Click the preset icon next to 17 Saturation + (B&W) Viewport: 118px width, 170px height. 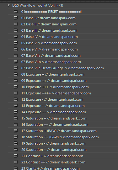coord(16,131)
